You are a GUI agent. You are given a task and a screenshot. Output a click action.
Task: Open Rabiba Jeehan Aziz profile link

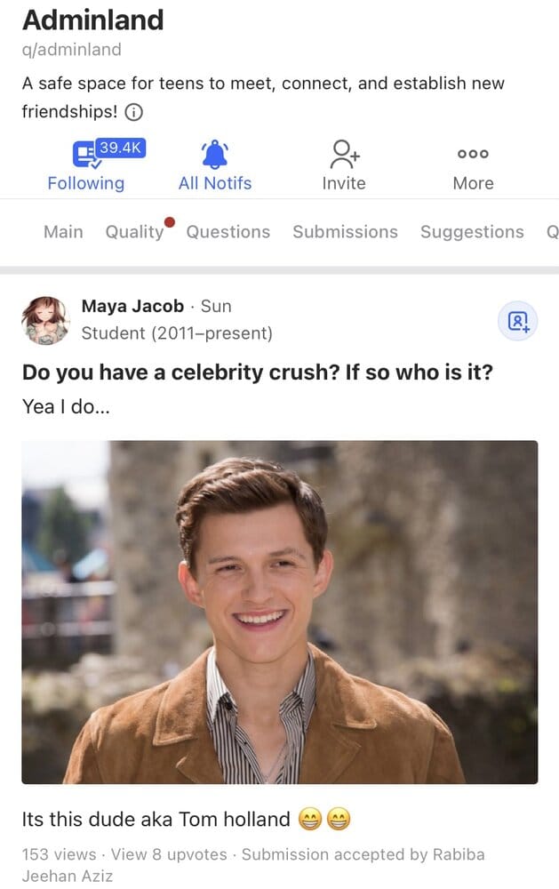point(253,865)
